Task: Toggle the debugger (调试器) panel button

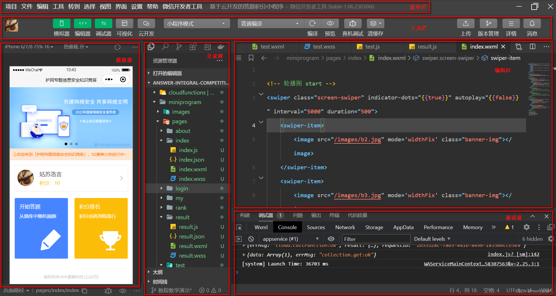Action: [x=104, y=24]
